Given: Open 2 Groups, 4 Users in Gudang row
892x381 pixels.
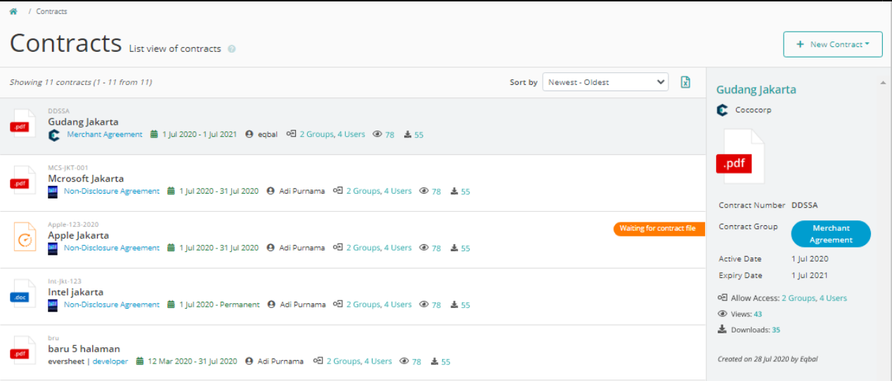Looking at the screenshot, I should [332, 135].
